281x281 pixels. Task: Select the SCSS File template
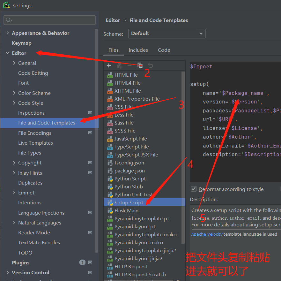125,131
